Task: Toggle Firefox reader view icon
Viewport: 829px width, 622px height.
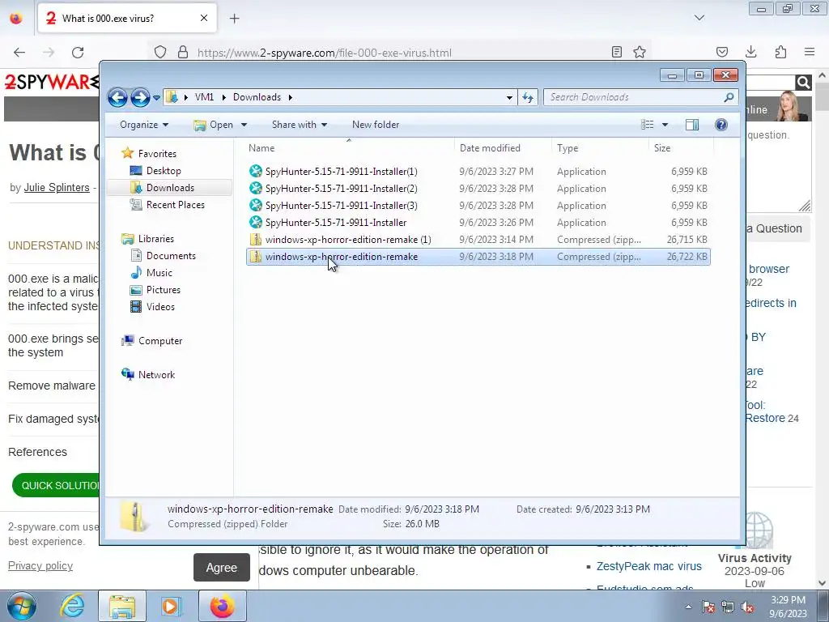Action: pyautogui.click(x=616, y=52)
